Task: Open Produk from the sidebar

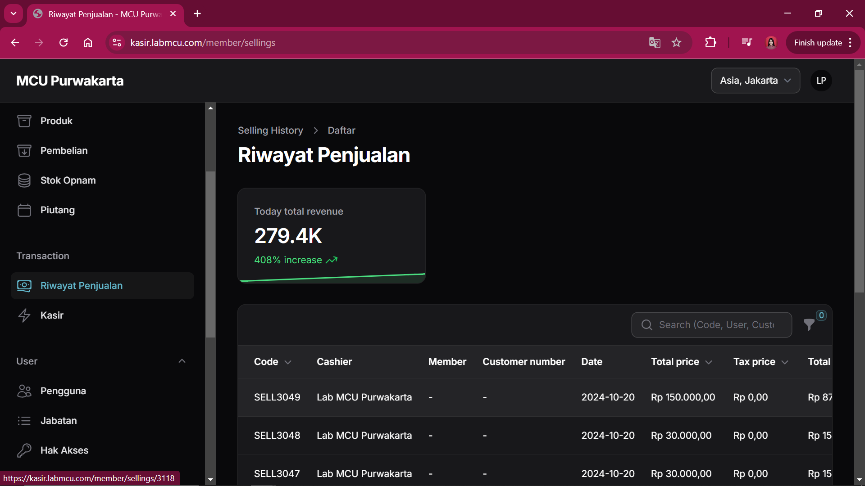Action: (x=56, y=121)
